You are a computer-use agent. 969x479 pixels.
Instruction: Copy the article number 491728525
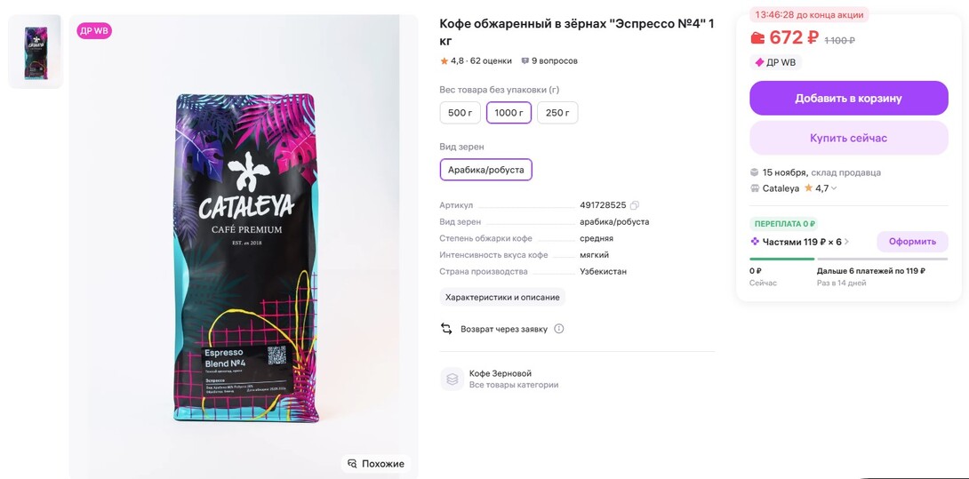(635, 205)
